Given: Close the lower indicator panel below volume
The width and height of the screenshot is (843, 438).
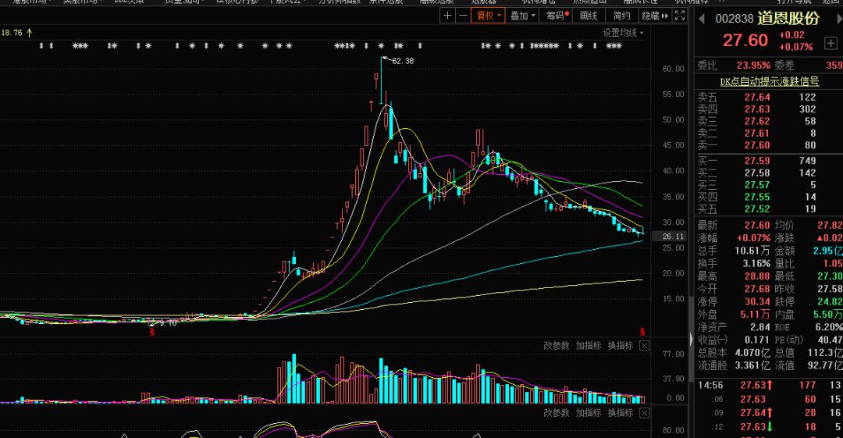Looking at the screenshot, I should (644, 412).
